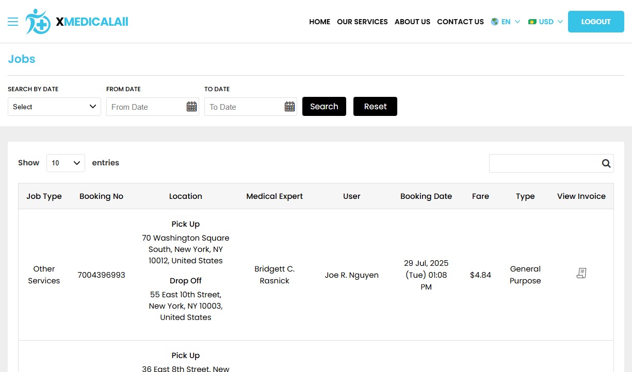Click the USD currency flag icon
The width and height of the screenshot is (632, 372).
532,22
